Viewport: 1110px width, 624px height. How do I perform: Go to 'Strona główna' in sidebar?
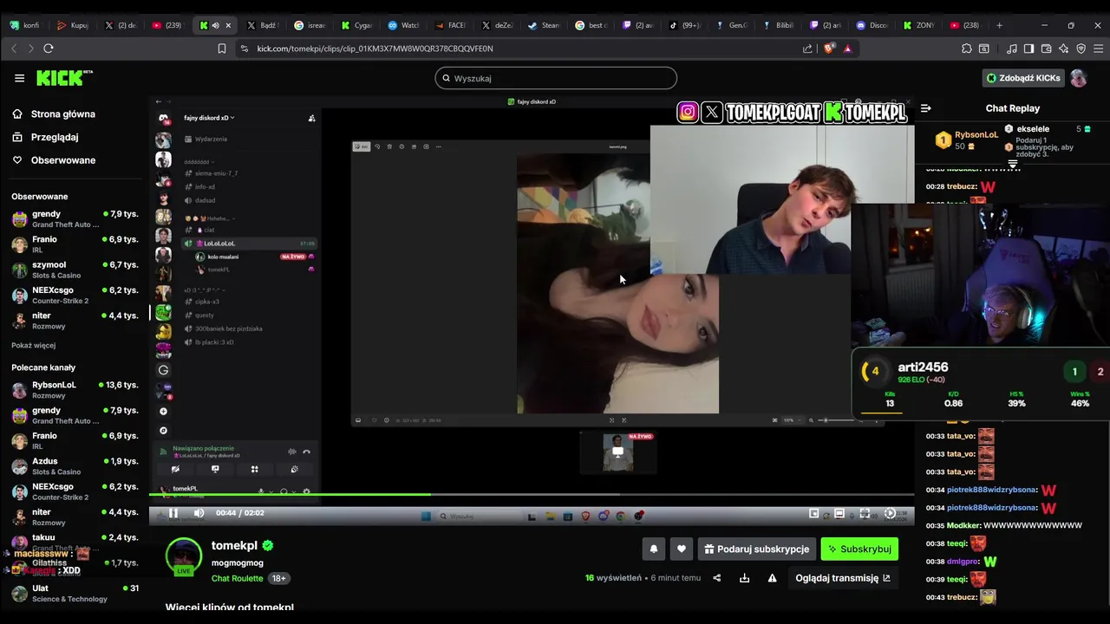click(54, 114)
